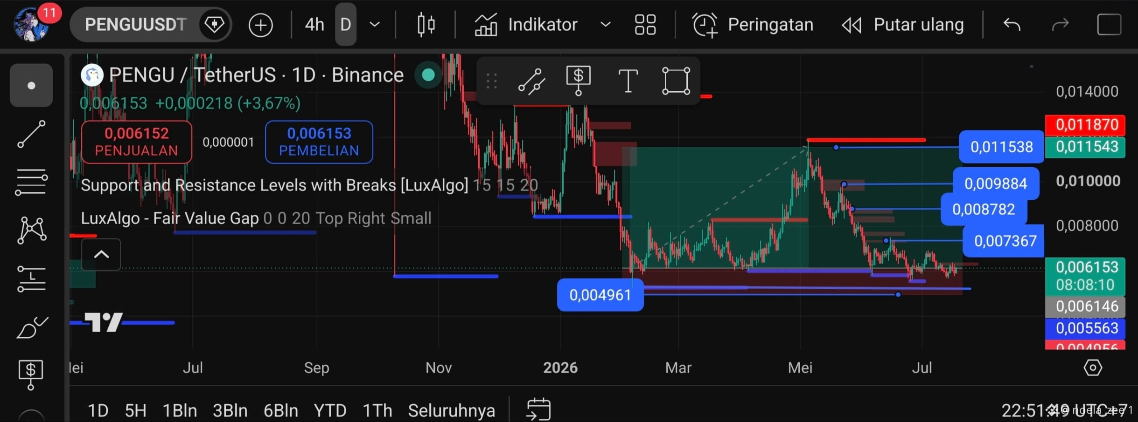Toggle fullscreen mode square icon

click(x=1109, y=24)
